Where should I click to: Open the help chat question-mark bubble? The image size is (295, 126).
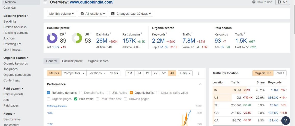pos(285,121)
